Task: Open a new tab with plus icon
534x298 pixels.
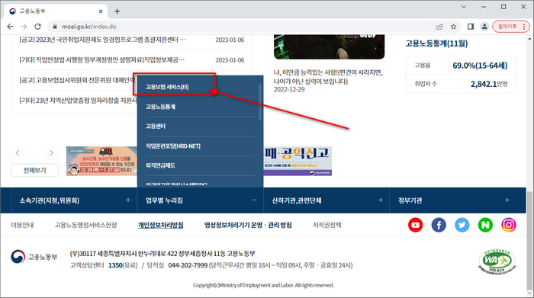Action: tap(117, 11)
